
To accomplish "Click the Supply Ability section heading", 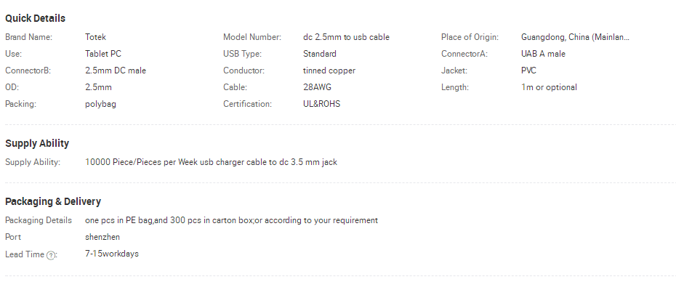I will pos(37,143).
